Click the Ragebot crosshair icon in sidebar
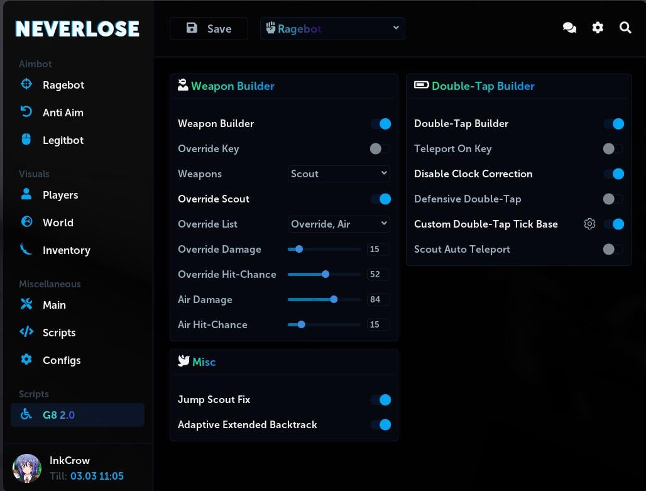646x491 pixels. pos(26,84)
